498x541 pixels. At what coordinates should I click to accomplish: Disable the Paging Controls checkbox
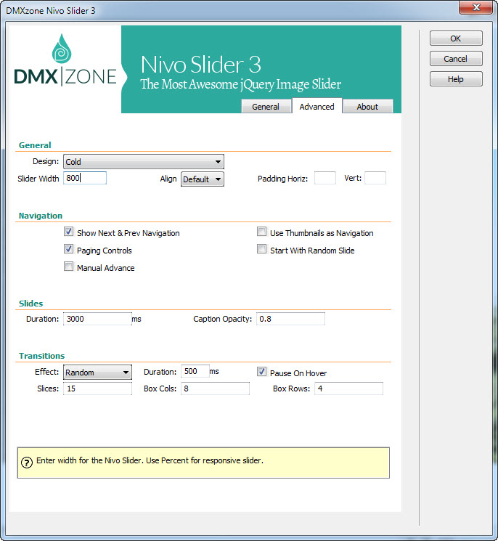[68, 249]
